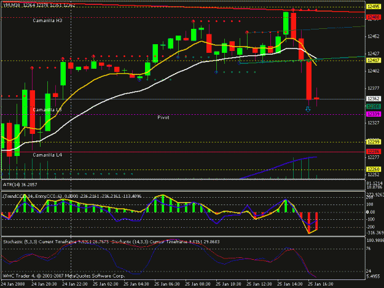Click the 24 stochastic level value
The image size is (384, 288).
[x=369, y=271]
